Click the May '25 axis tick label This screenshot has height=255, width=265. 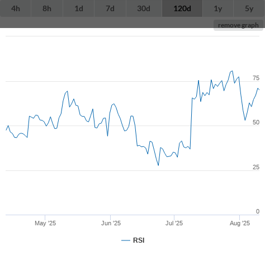click(x=45, y=223)
